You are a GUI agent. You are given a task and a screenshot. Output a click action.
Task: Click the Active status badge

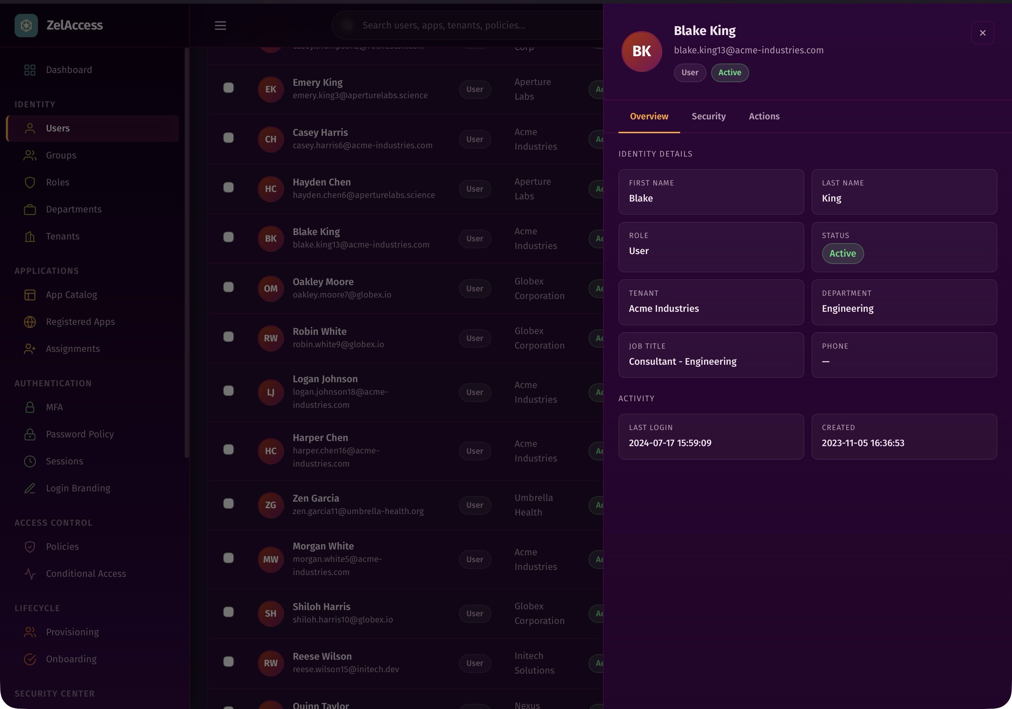[729, 73]
